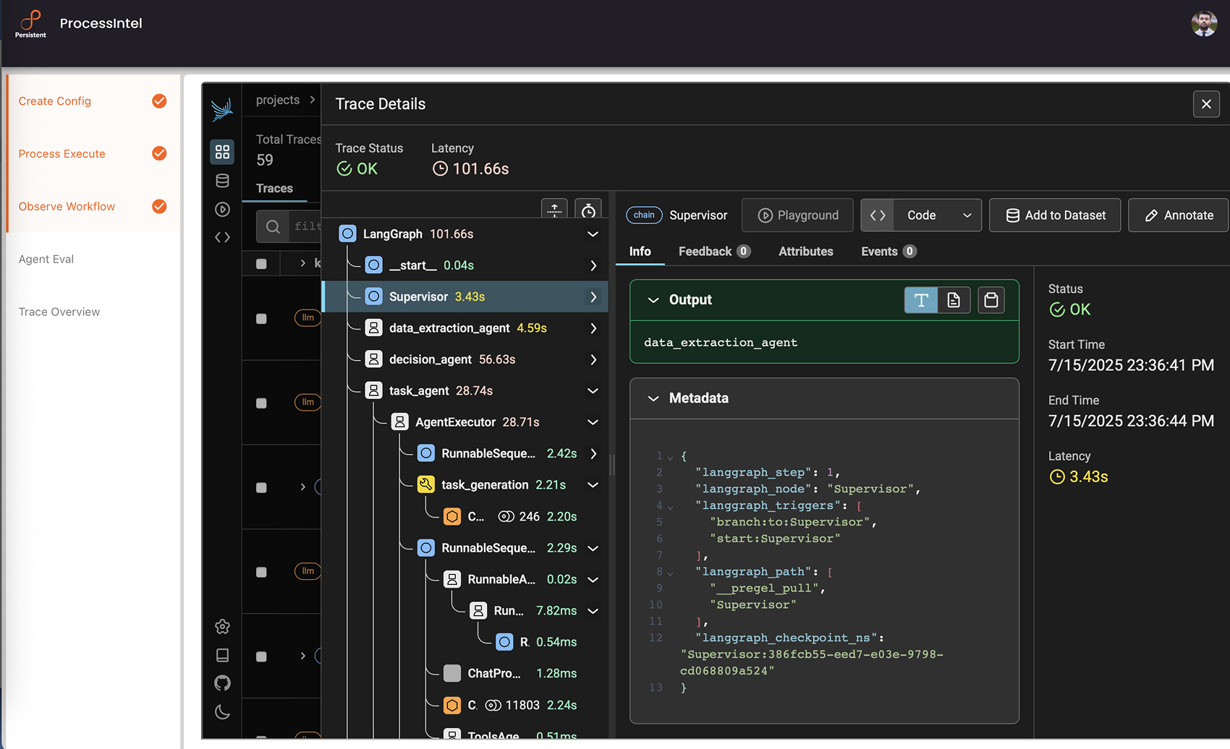This screenshot has width=1230, height=749.
Task: Expand the data_extraction_agent span
Action: tap(593, 328)
